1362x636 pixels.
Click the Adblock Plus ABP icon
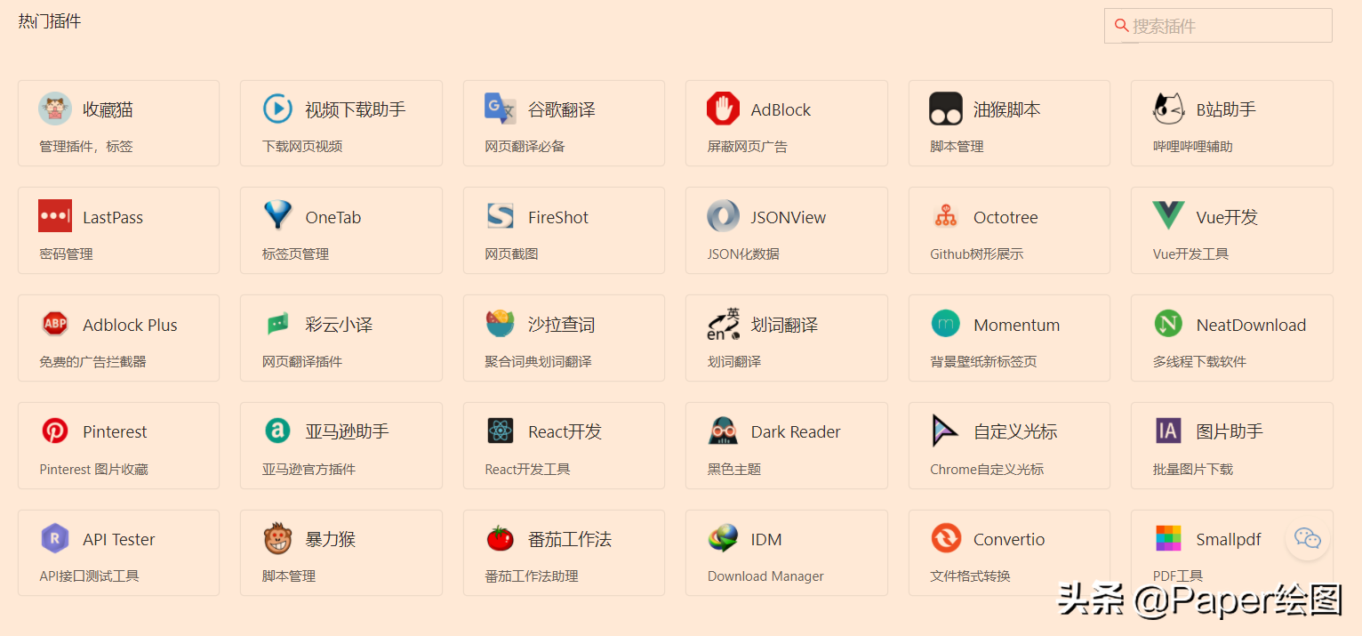tap(55, 325)
